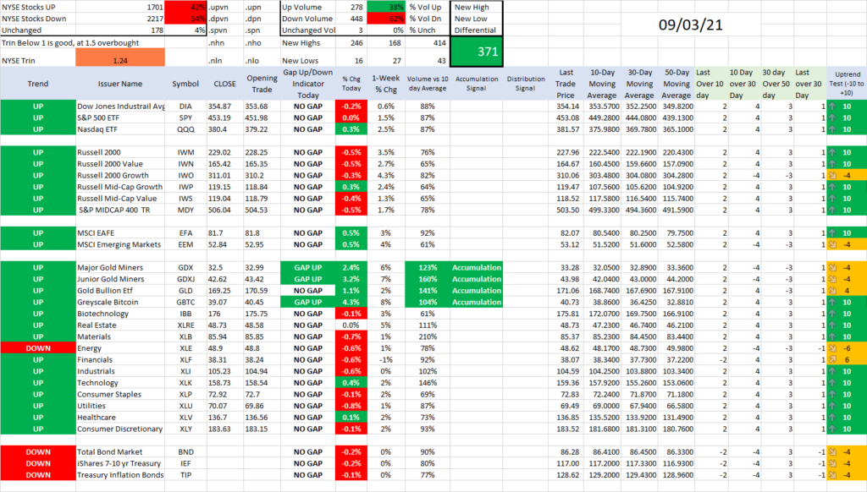Click the orange arrow in the Total Bond Market row
Image resolution: width=867 pixels, height=492 pixels.
point(834,452)
